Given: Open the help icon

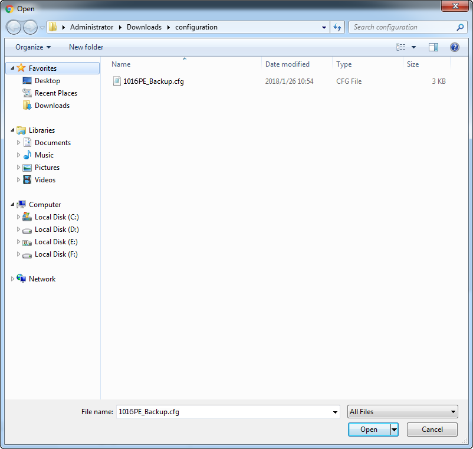Looking at the screenshot, I should point(454,47).
